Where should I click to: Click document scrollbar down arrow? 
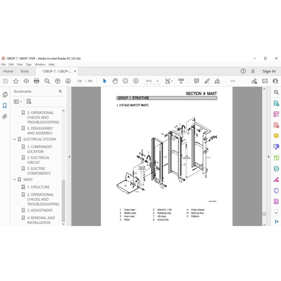pyautogui.click(x=264, y=225)
